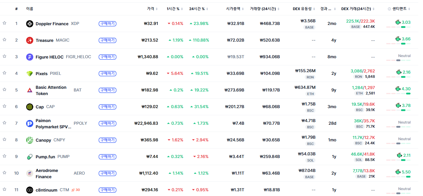Open Canopy CNPY coin page
Screen dimensions: 423x196
[50, 140]
